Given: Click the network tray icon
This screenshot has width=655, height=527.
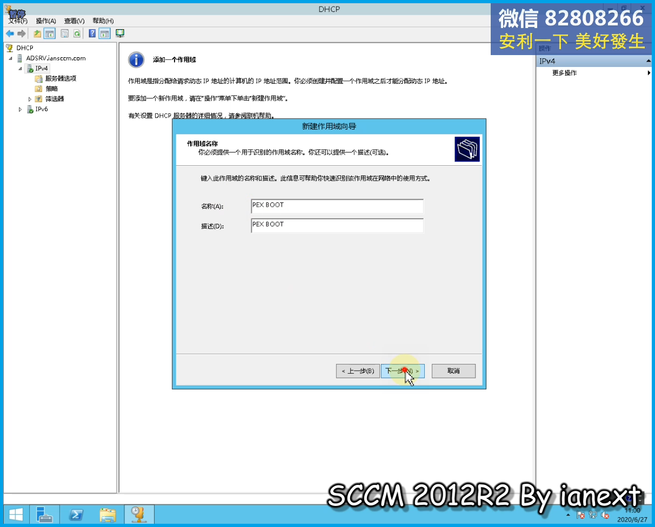Looking at the screenshot, I should click(593, 516).
